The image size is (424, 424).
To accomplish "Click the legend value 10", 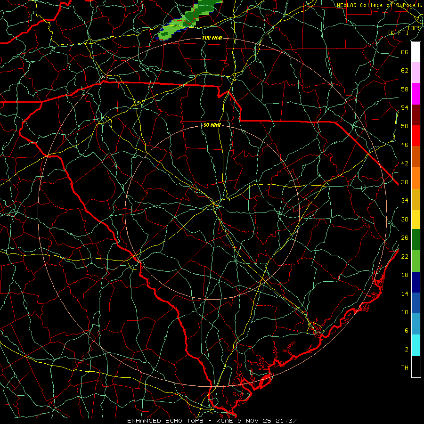I will [x=405, y=312].
